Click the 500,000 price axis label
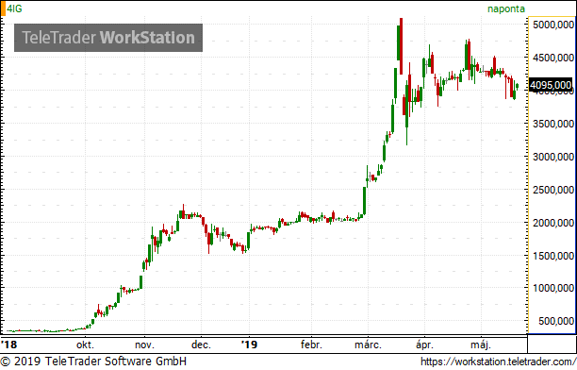 (x=556, y=321)
